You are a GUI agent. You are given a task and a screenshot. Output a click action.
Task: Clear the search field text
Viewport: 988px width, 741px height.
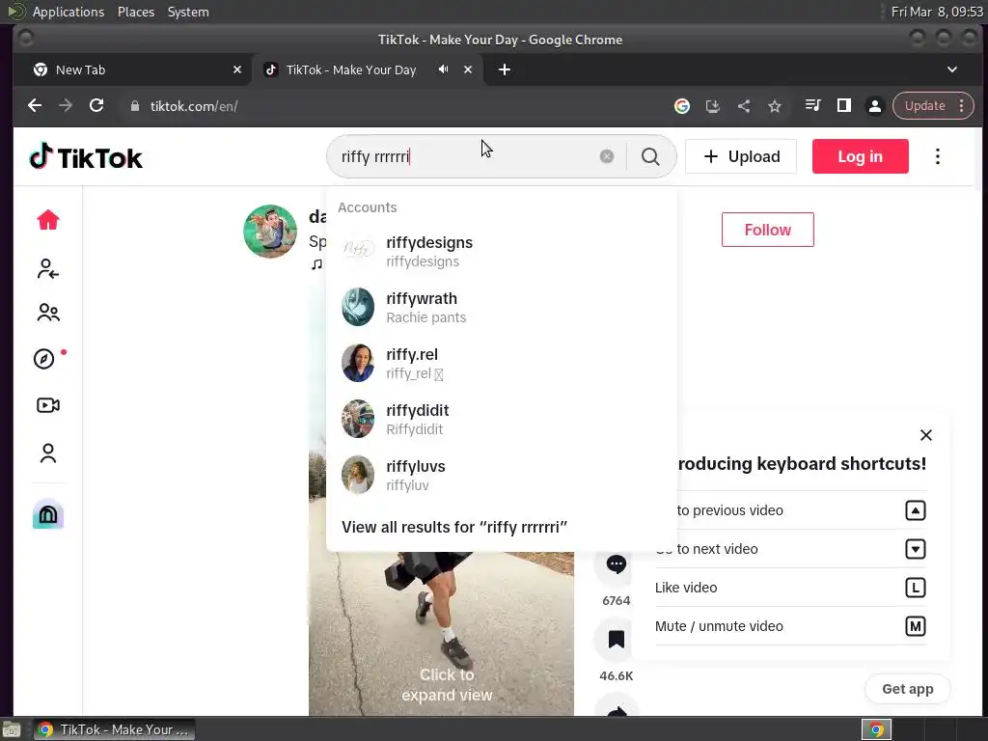coord(606,156)
